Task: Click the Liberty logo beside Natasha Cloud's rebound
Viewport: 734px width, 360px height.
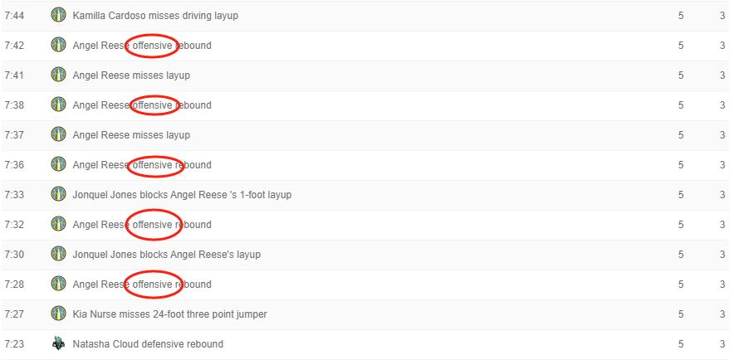Action: 58,343
